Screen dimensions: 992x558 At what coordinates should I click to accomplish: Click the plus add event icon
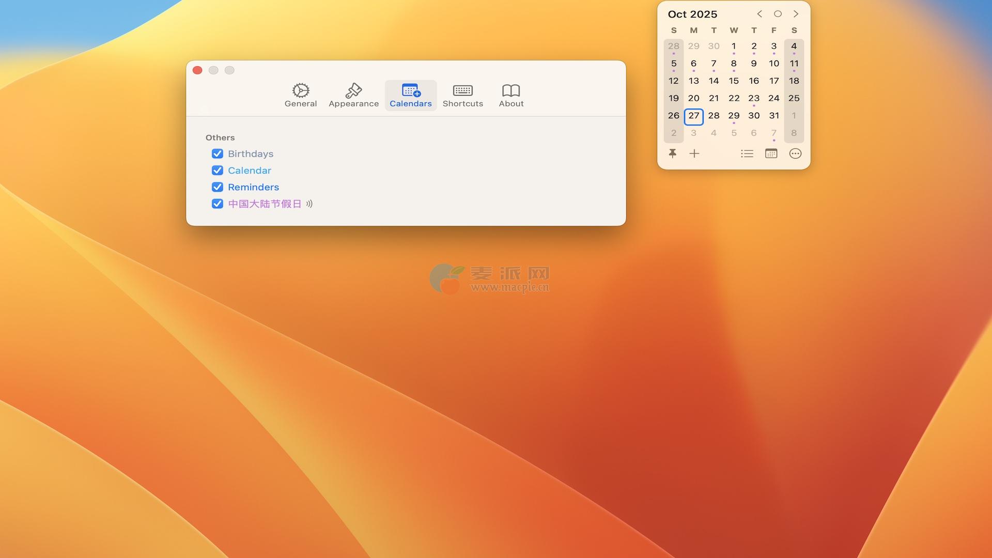point(694,153)
